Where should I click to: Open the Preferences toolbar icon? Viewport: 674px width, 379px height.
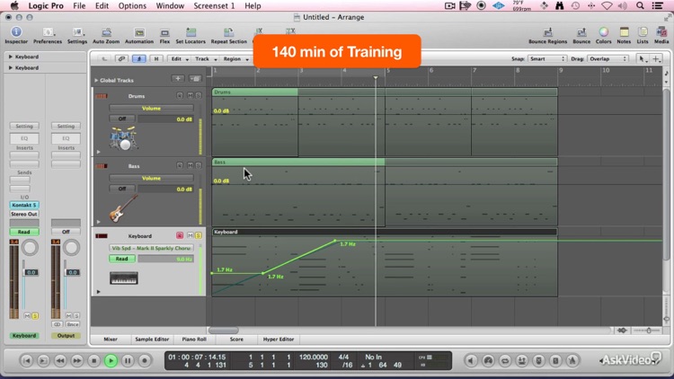tap(48, 35)
